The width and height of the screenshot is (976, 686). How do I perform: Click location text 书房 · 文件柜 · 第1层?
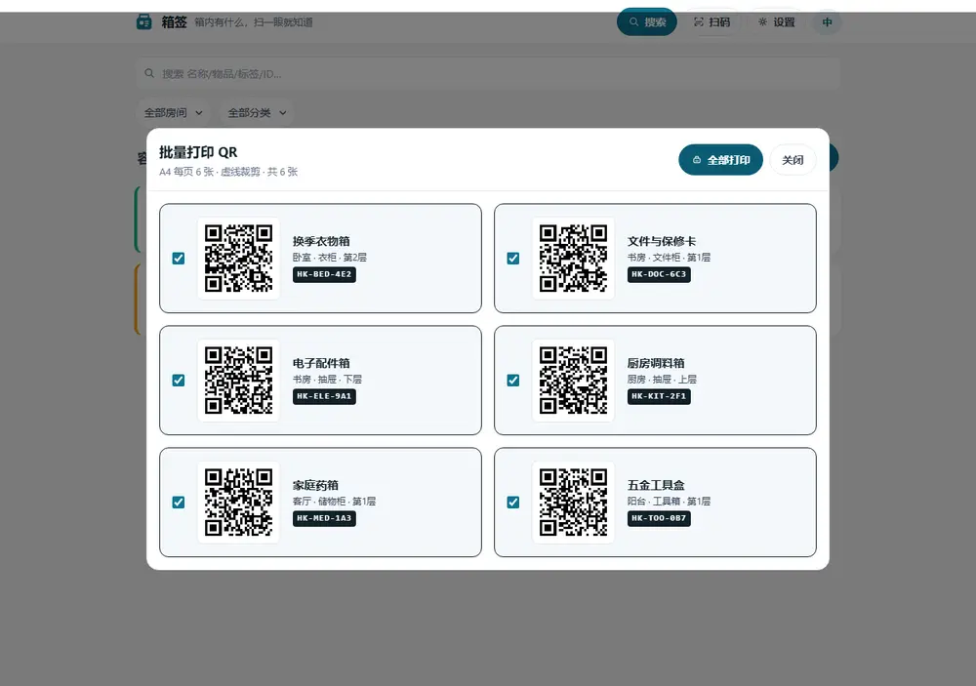[670, 257]
